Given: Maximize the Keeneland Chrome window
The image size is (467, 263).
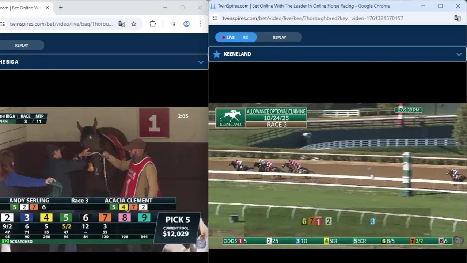Looking at the screenshot, I should click(x=440, y=6).
